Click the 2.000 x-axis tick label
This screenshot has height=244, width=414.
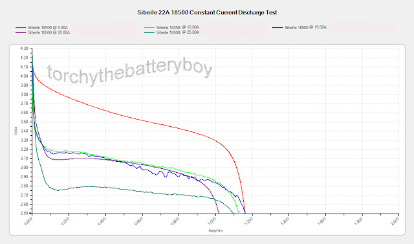coord(395,221)
